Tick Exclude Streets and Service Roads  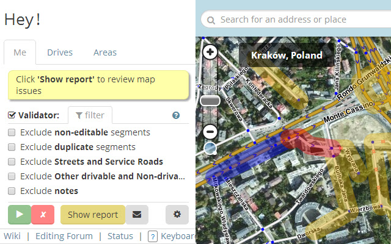tap(12, 162)
